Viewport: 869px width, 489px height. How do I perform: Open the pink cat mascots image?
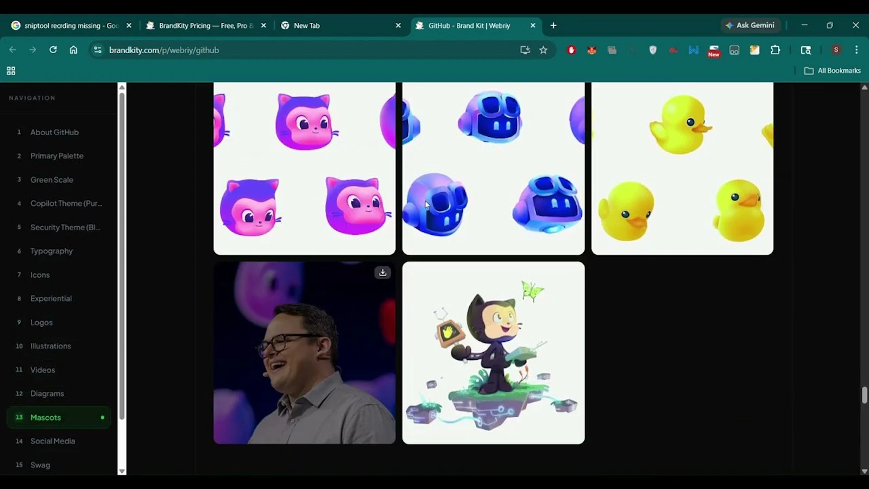pyautogui.click(x=304, y=168)
